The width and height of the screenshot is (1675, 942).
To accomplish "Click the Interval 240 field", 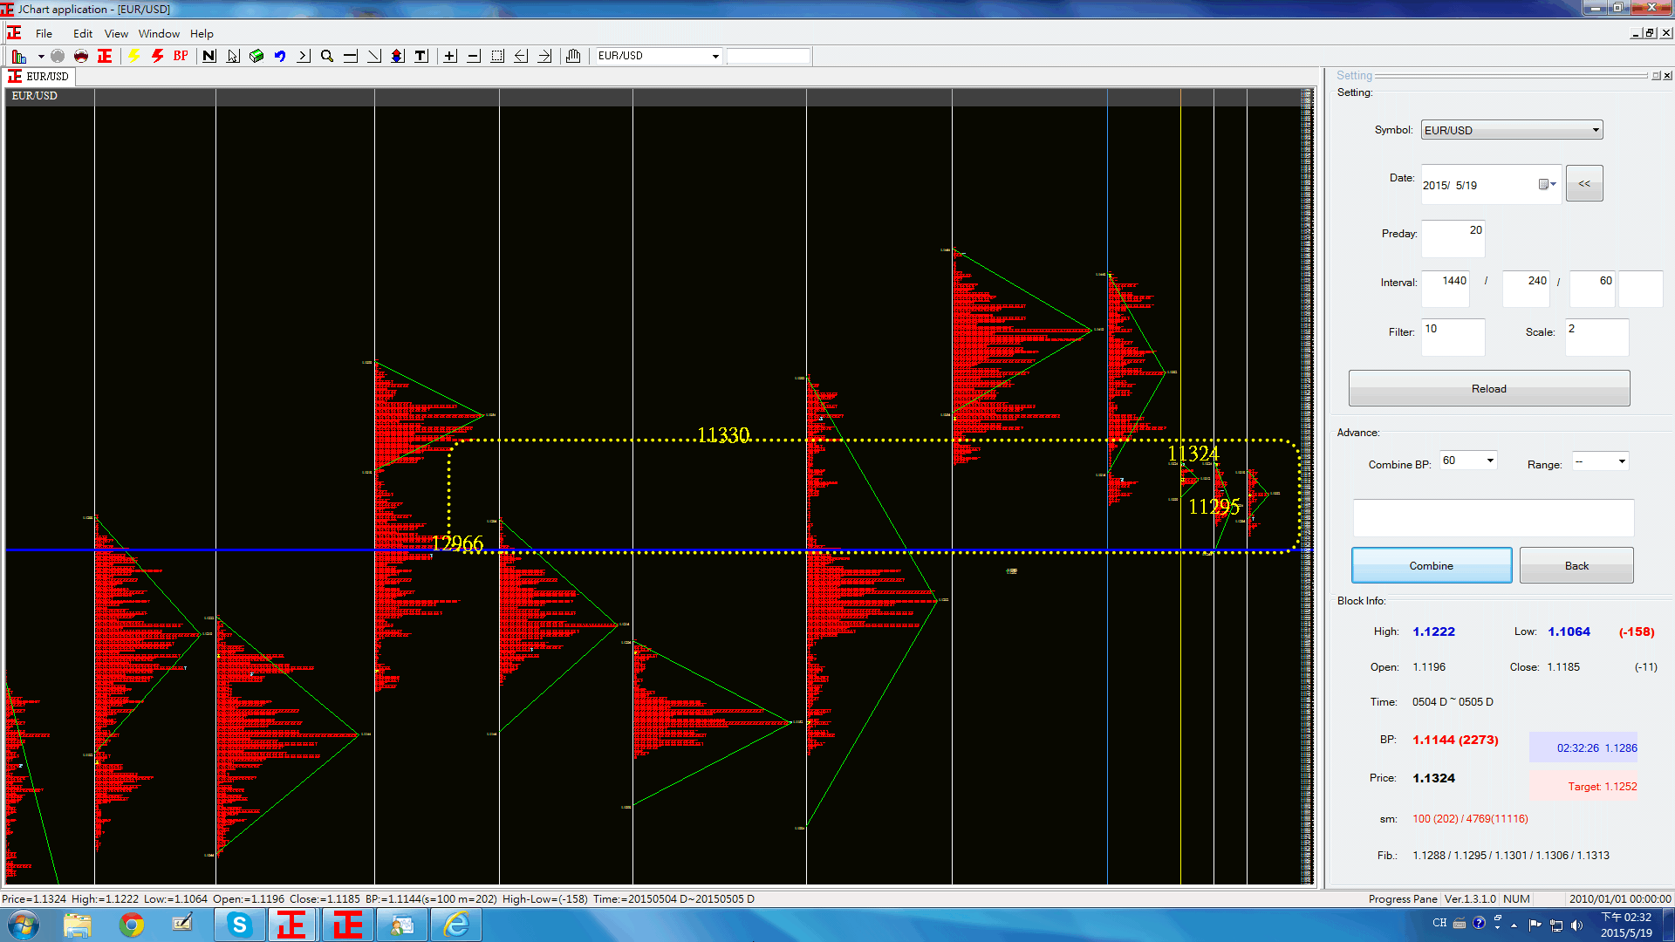I will (1526, 289).
